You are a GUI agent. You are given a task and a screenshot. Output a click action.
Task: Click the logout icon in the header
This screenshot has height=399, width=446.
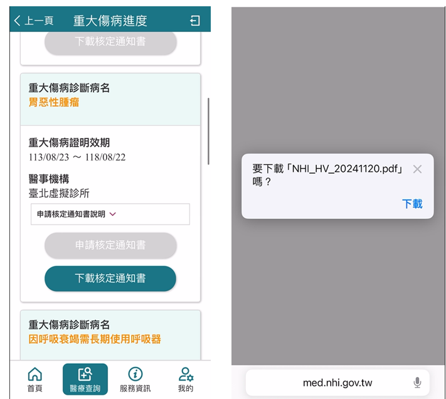pos(194,21)
